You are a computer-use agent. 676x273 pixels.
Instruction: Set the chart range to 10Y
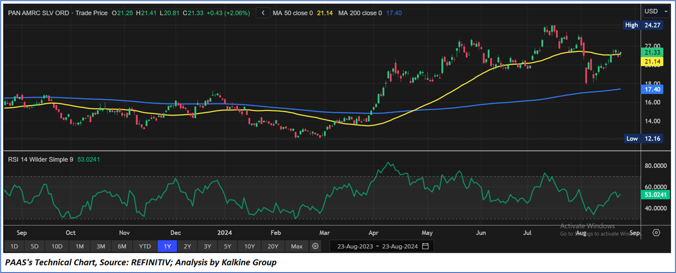(x=249, y=246)
